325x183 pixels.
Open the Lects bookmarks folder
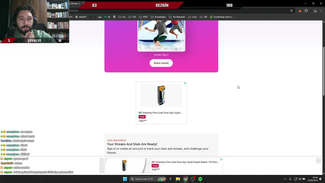click(192, 17)
